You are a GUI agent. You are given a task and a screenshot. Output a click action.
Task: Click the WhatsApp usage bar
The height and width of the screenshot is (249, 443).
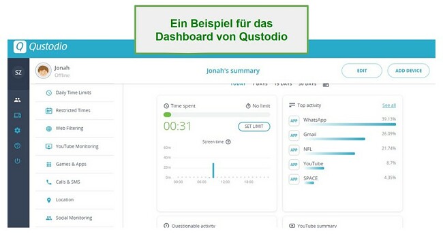[x=350, y=124]
